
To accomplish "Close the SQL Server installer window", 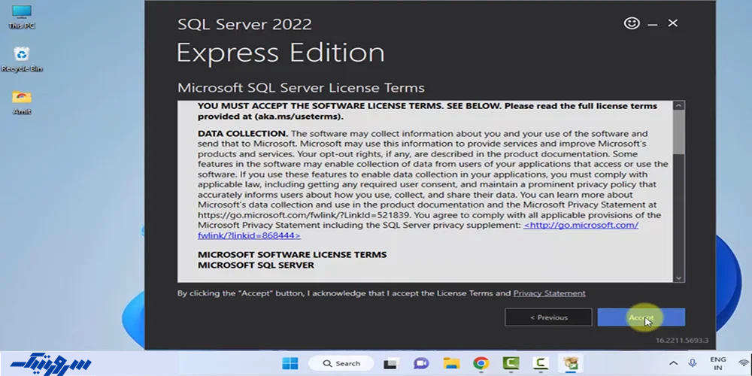I will point(673,23).
